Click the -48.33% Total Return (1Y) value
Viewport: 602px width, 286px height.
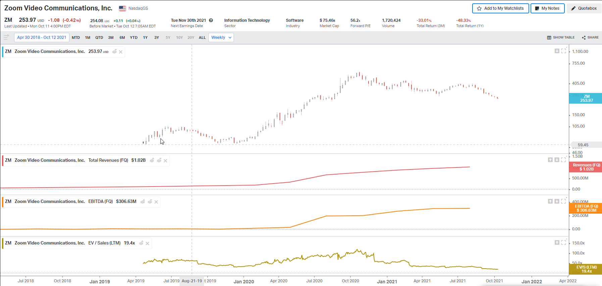coord(463,20)
